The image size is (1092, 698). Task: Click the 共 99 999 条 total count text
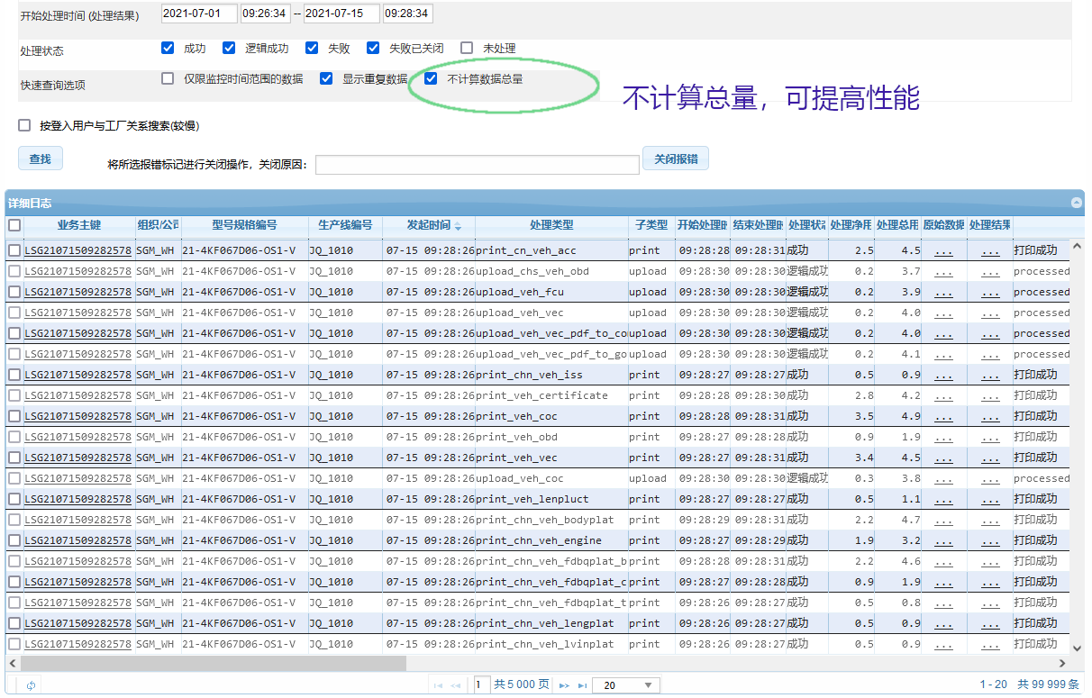pyautogui.click(x=1049, y=685)
